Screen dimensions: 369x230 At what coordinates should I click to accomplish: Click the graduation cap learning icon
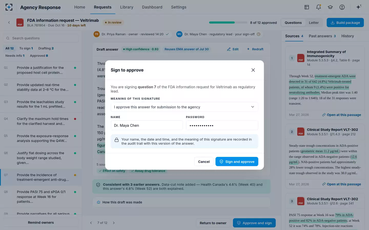330,7
